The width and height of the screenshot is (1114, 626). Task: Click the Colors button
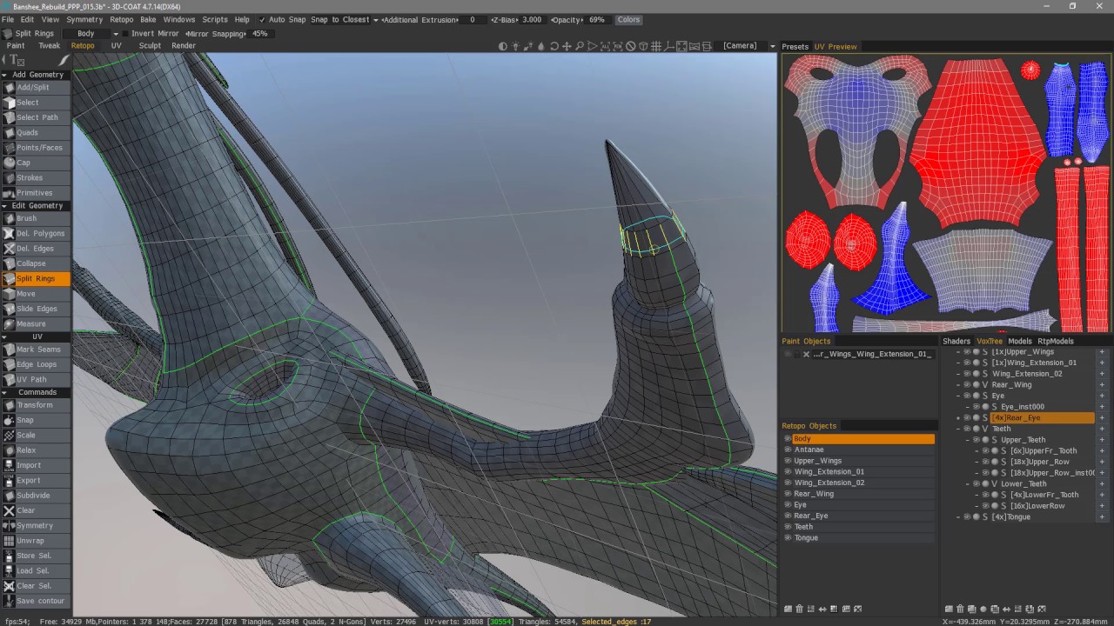click(628, 19)
